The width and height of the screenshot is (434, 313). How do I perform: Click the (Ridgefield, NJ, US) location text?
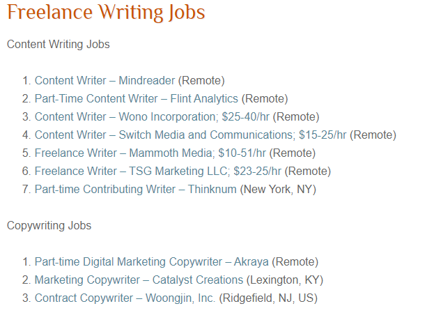click(x=268, y=298)
